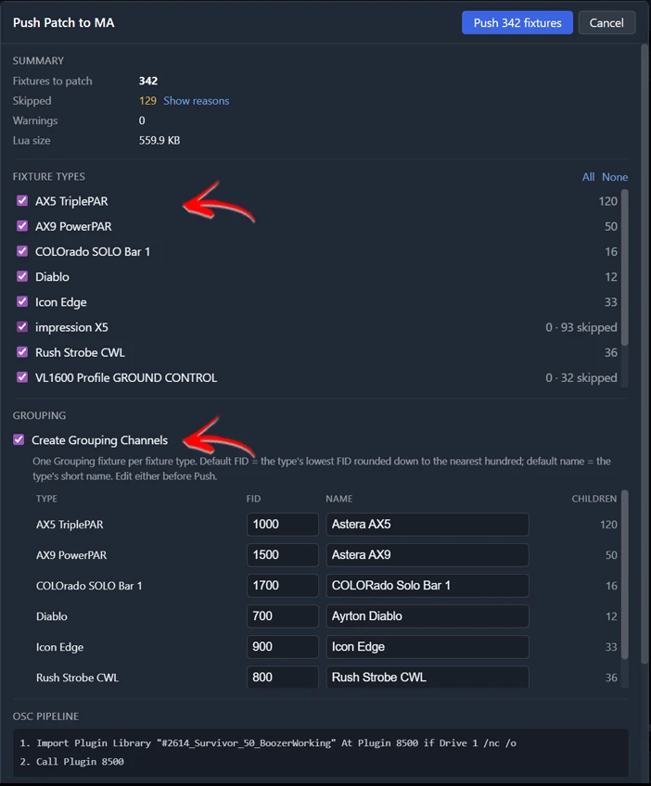
Task: Edit the Rush Strobe CWL FID field 800
Action: click(282, 677)
